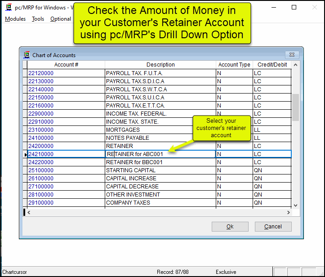Click PAYROLL TAX.S.D.I.C.A description
Viewport: 325px width, 277px height.
click(160, 81)
